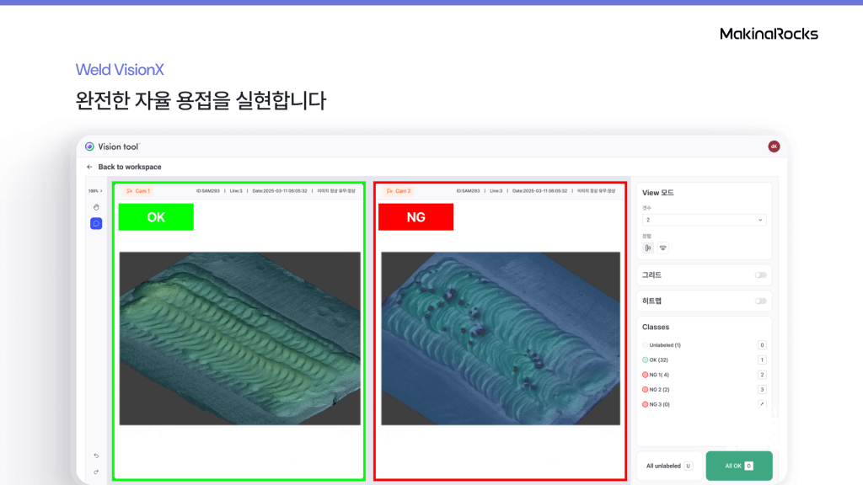Image resolution: width=863 pixels, height=485 pixels.
Task: Click the camera icon beside Cam 2
Action: coord(389,191)
